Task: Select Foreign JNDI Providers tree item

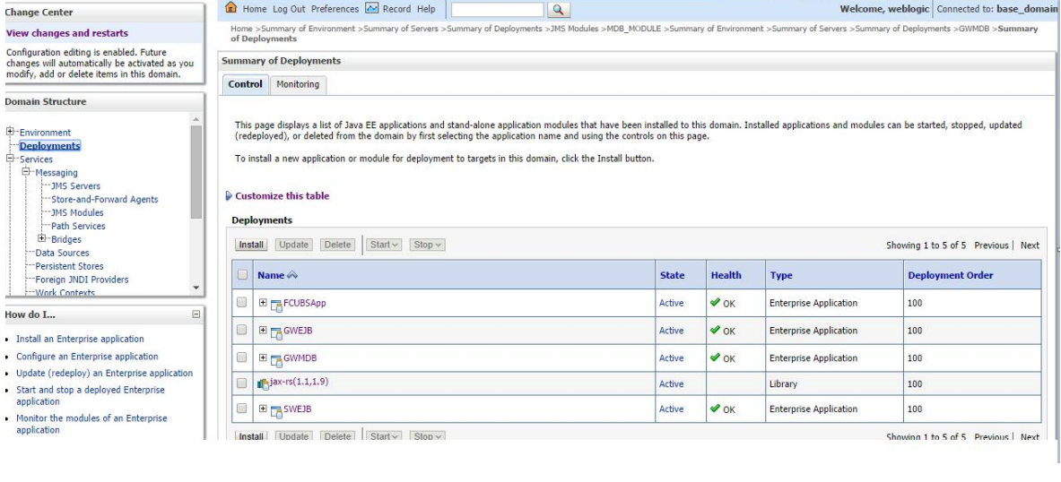Action: (82, 280)
